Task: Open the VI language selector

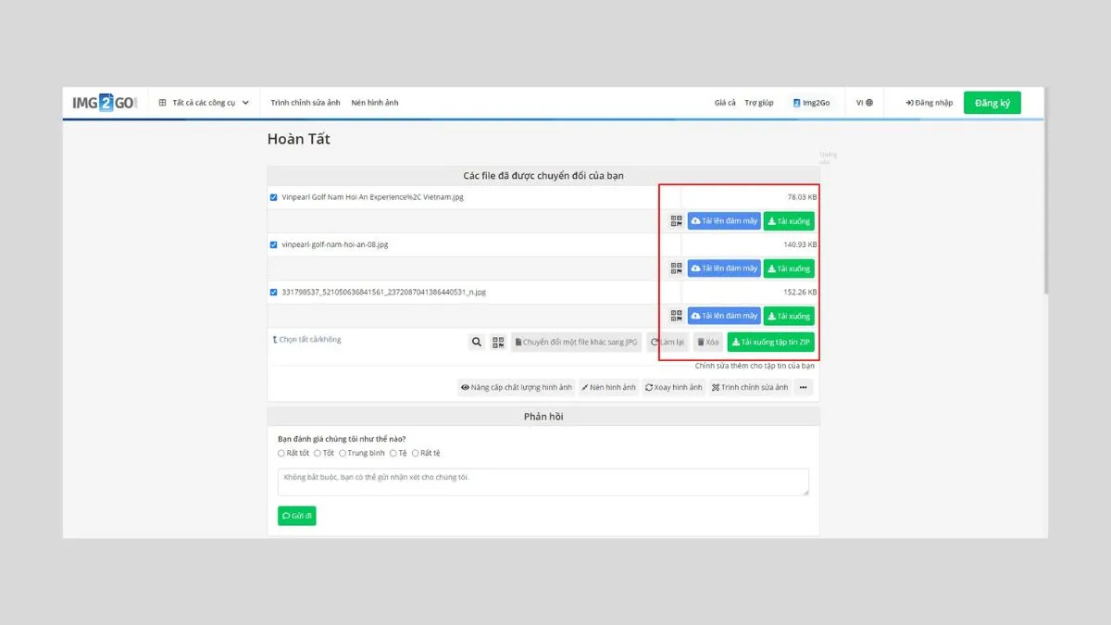Action: coord(864,103)
